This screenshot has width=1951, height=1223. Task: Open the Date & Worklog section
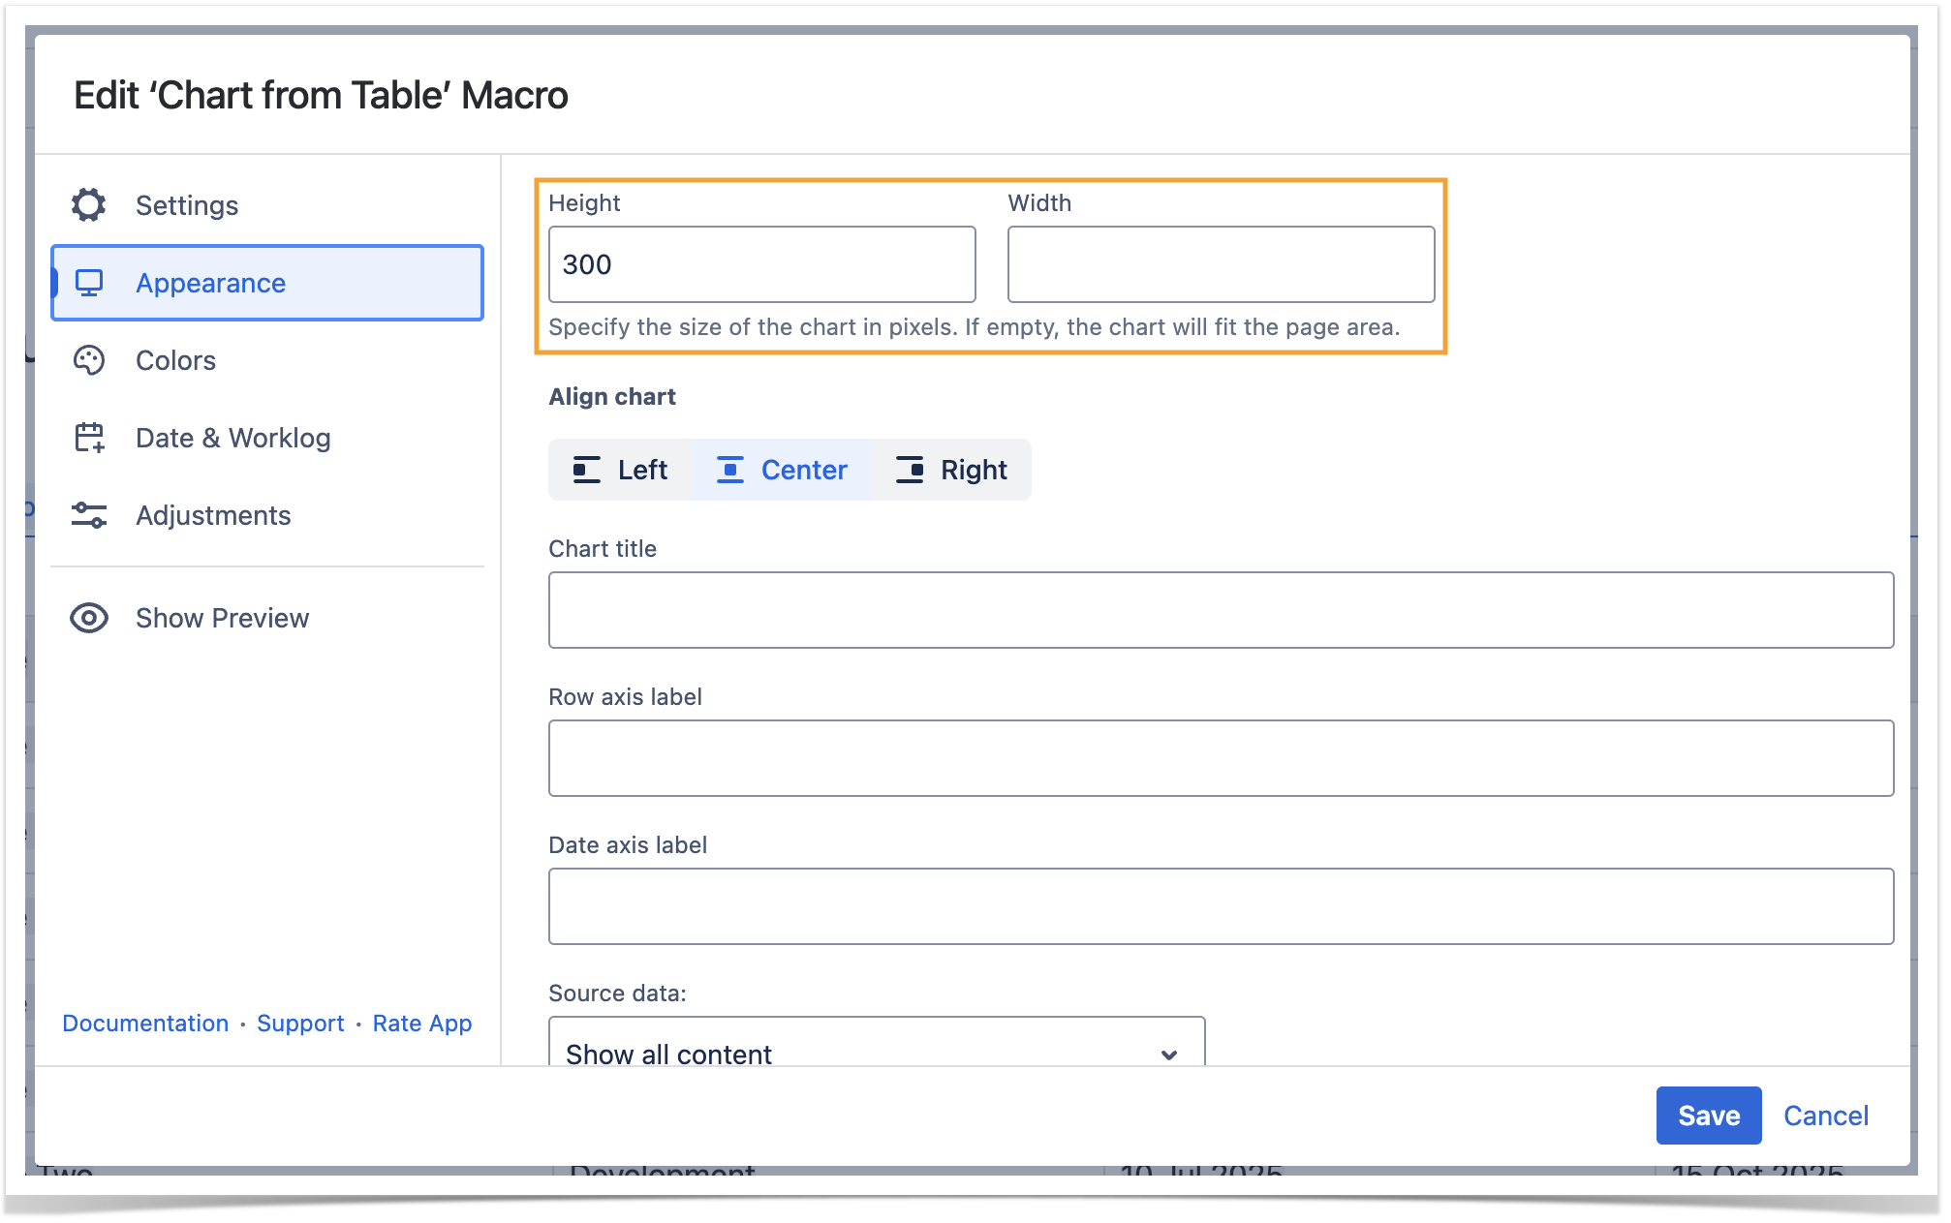tap(232, 438)
